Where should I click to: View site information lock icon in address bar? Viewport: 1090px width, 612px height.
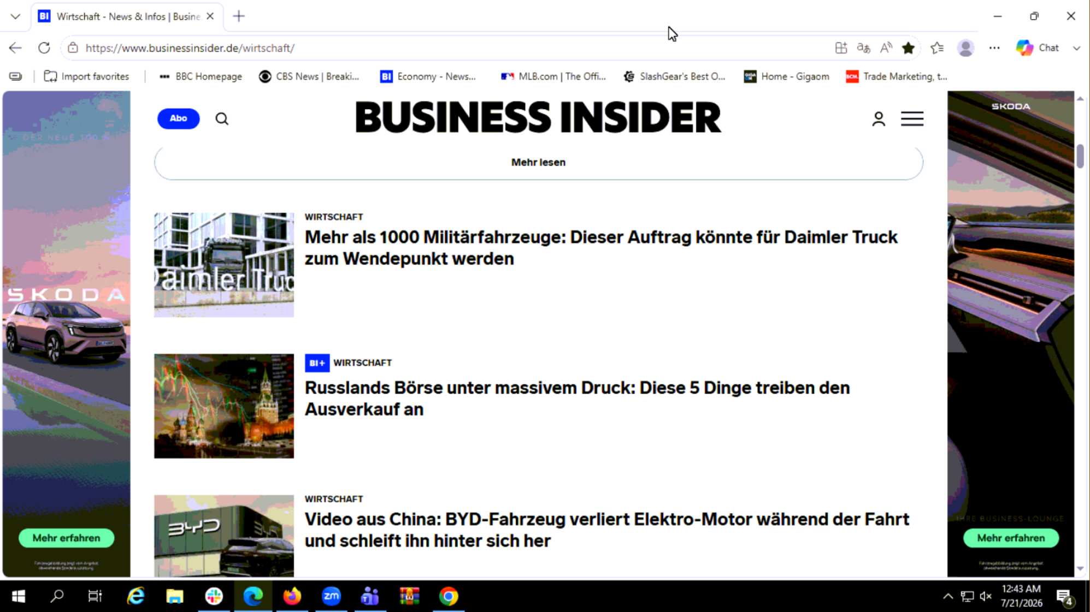tap(73, 48)
